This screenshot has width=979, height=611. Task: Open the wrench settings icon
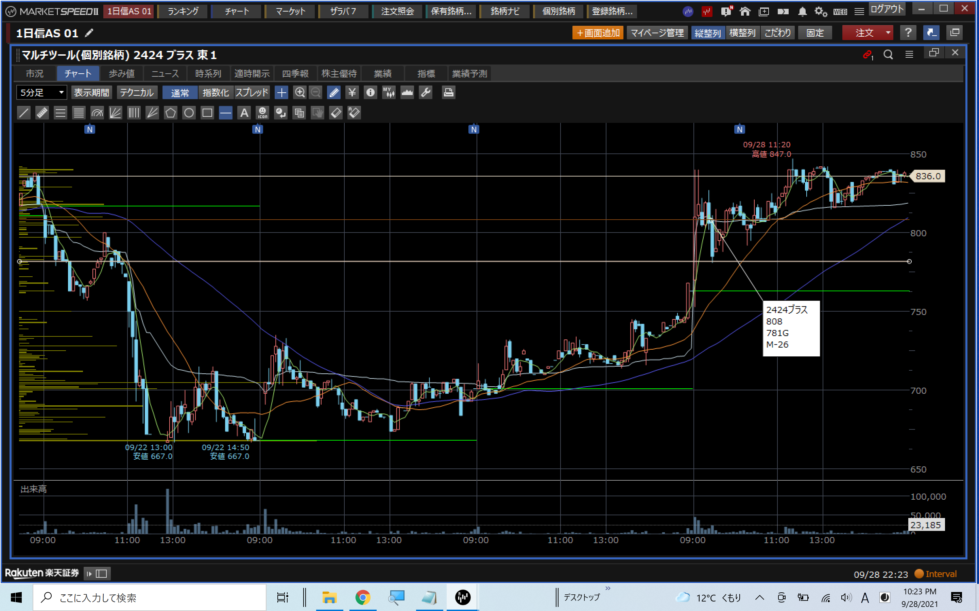coord(426,93)
